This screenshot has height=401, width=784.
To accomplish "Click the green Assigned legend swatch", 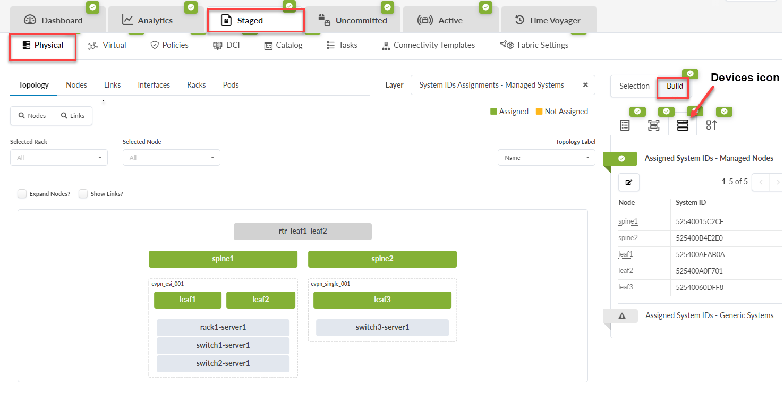I will pos(493,112).
